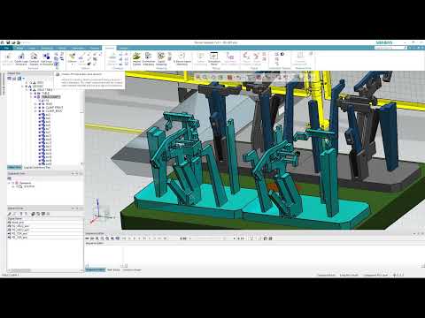
Task: Select the Sequence Editor bottom tab
Action: click(95, 269)
